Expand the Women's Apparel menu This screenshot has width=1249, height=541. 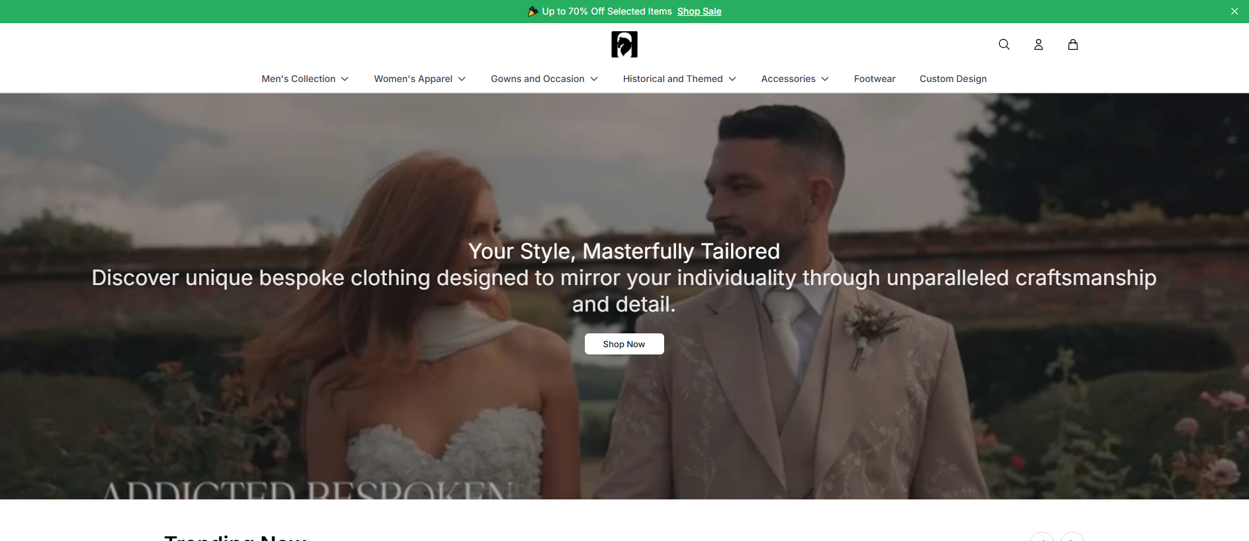click(x=420, y=79)
